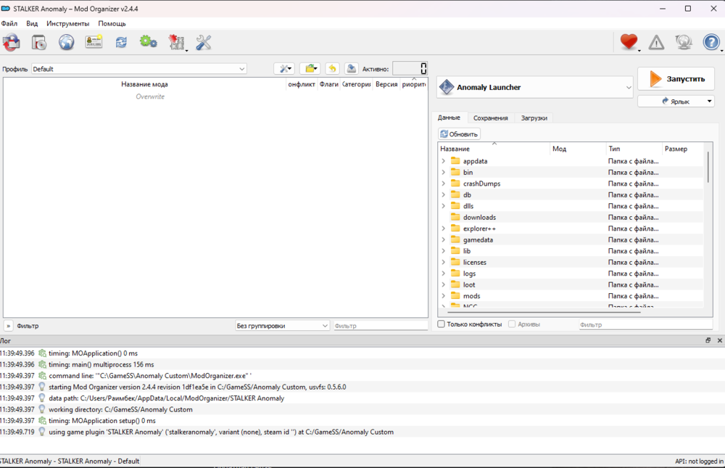Screen dimensions: 725x468
Task: Switch to the Загрузки tab
Action: (x=534, y=118)
